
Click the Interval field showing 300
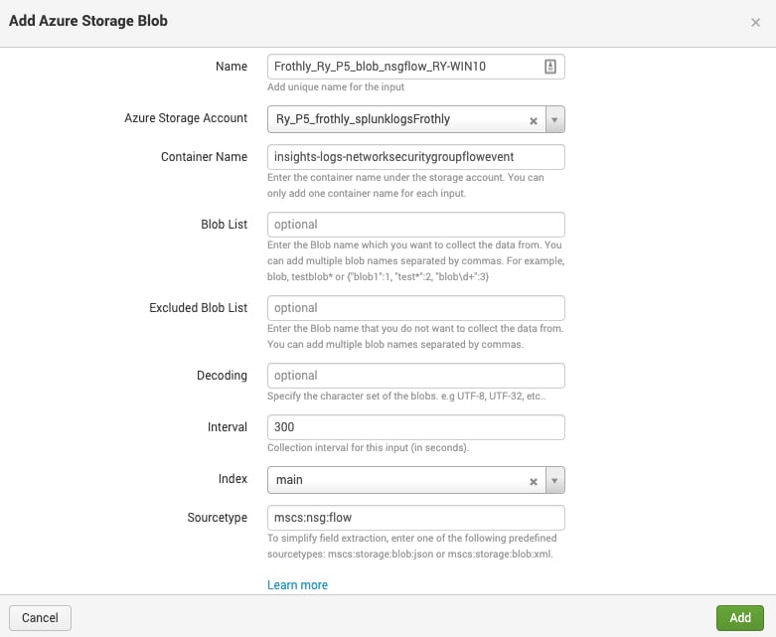click(415, 427)
